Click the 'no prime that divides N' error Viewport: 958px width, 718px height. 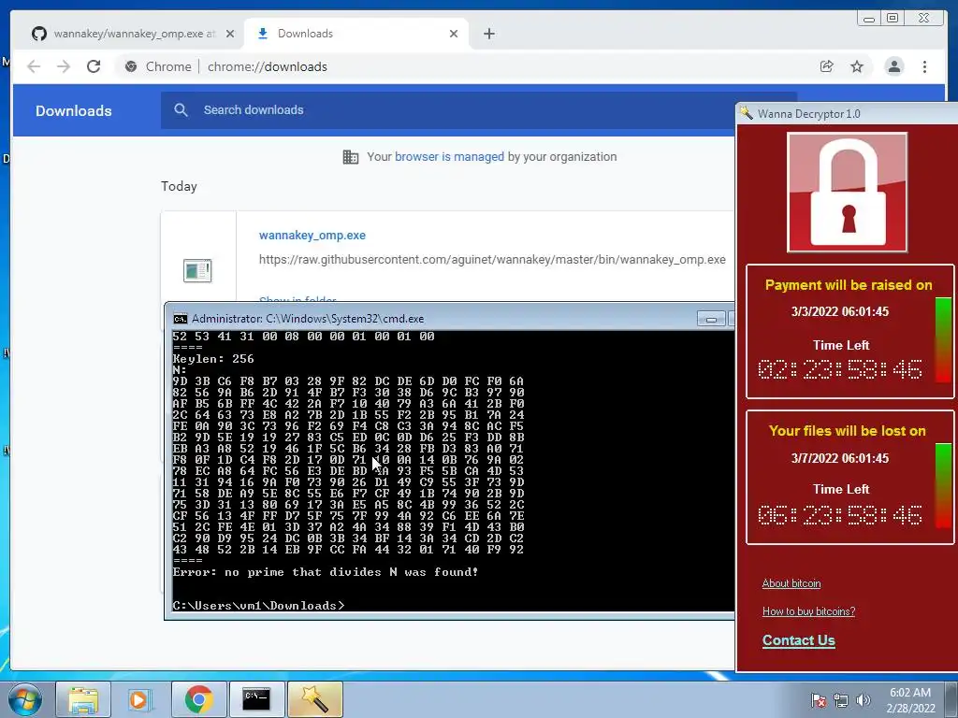pos(325,572)
